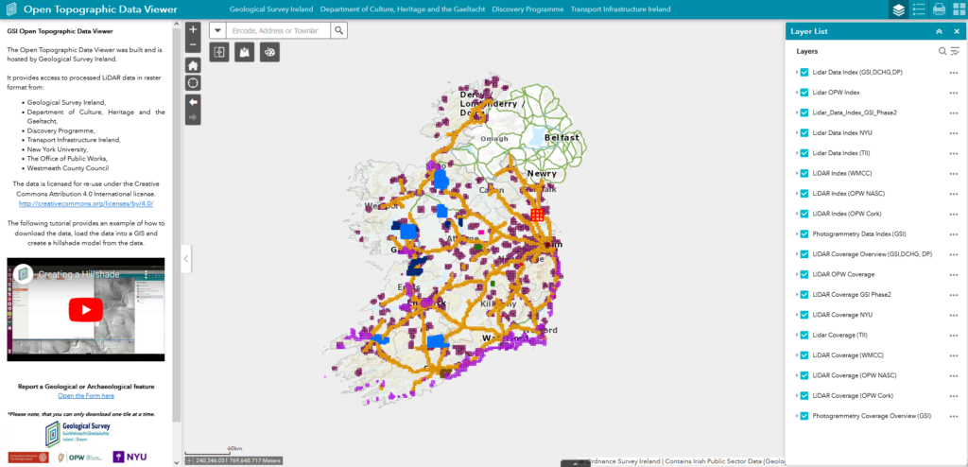
Task: Click the address search input field
Action: pos(279,30)
